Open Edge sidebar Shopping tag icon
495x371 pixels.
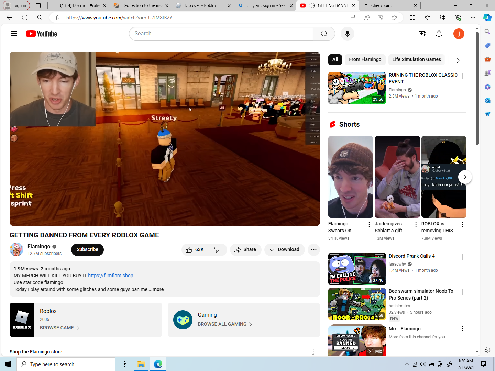(487, 45)
